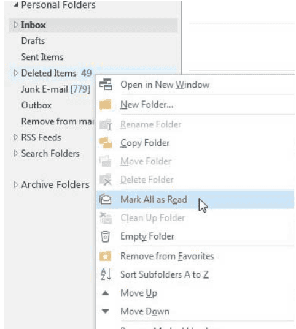Click the Move Up triangle icon
296x329 pixels.
[105, 293]
